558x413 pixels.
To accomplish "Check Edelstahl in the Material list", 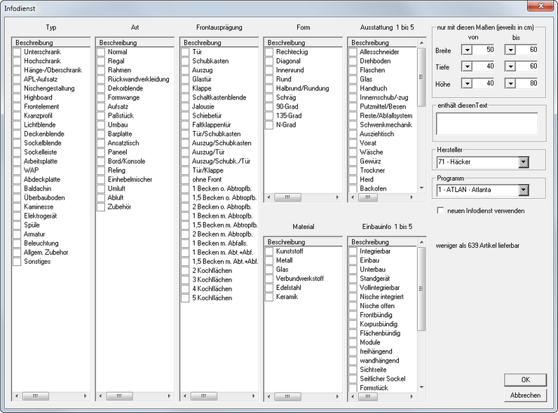I will tap(270, 288).
